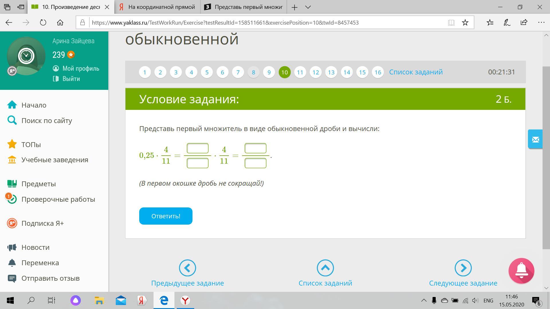Open the blue envelope feedback tab
This screenshot has height=309, width=550.
pyautogui.click(x=535, y=139)
